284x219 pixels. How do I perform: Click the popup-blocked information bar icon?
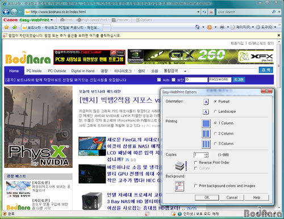pyautogui.click(x=5, y=35)
